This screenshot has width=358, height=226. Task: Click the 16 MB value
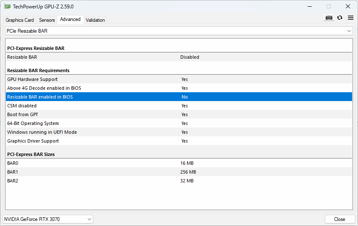[187, 163]
